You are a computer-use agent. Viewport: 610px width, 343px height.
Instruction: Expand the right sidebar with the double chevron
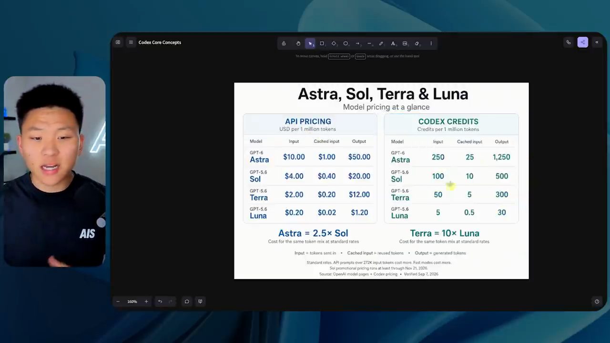597,42
